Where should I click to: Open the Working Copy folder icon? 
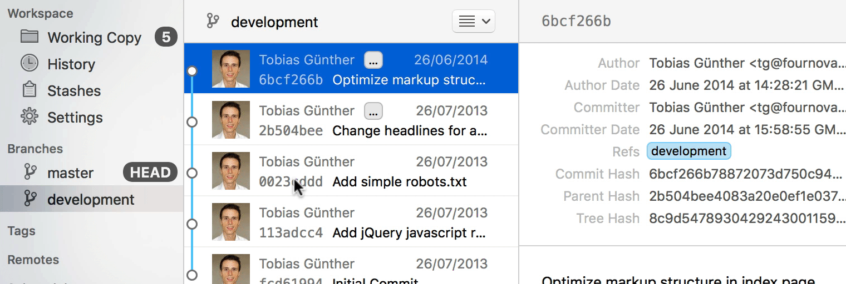click(29, 37)
